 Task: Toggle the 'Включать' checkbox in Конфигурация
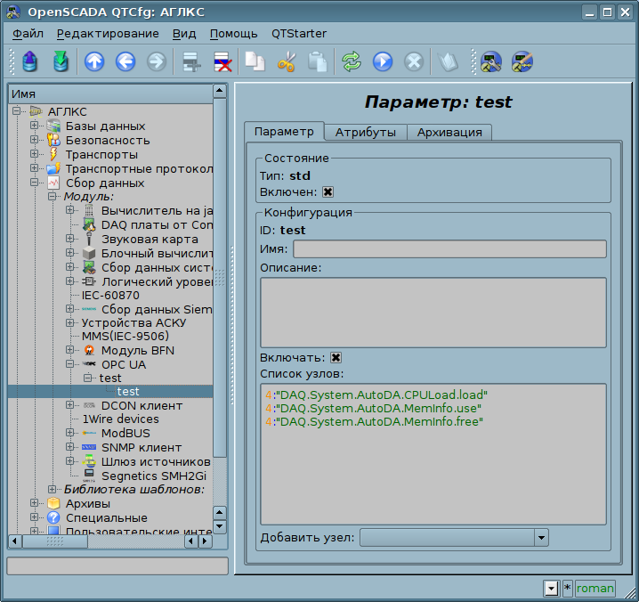point(336,357)
